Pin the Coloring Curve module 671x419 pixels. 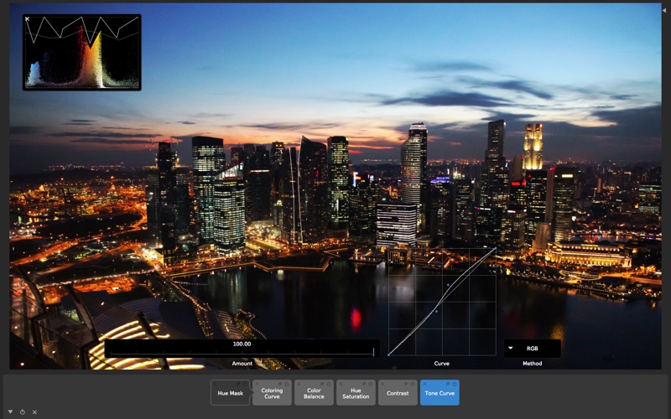(279, 384)
